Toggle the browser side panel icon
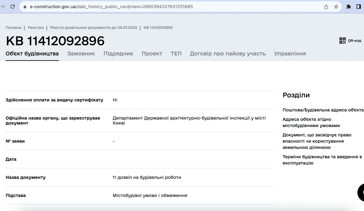This screenshot has width=364, height=211. coord(358,6)
